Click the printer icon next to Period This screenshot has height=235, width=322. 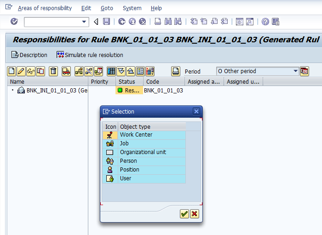pyautogui.click(x=176, y=71)
